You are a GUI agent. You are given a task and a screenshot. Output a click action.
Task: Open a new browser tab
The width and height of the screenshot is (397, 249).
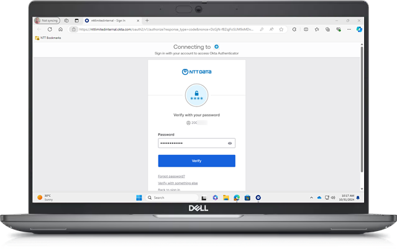pos(147,20)
